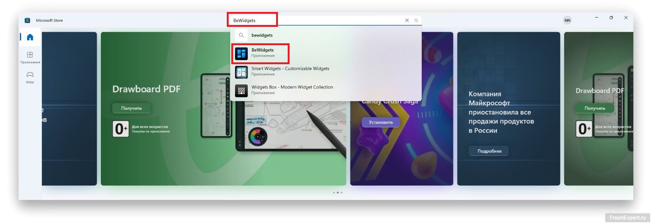The image size is (652, 224).
Task: Select the 'bewidgets' search query suggestion
Action: pyautogui.click(x=262, y=35)
